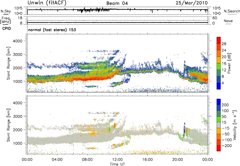Click the '10^5' label beside N.Search
This screenshot has height=166, width=240.
click(x=216, y=8)
